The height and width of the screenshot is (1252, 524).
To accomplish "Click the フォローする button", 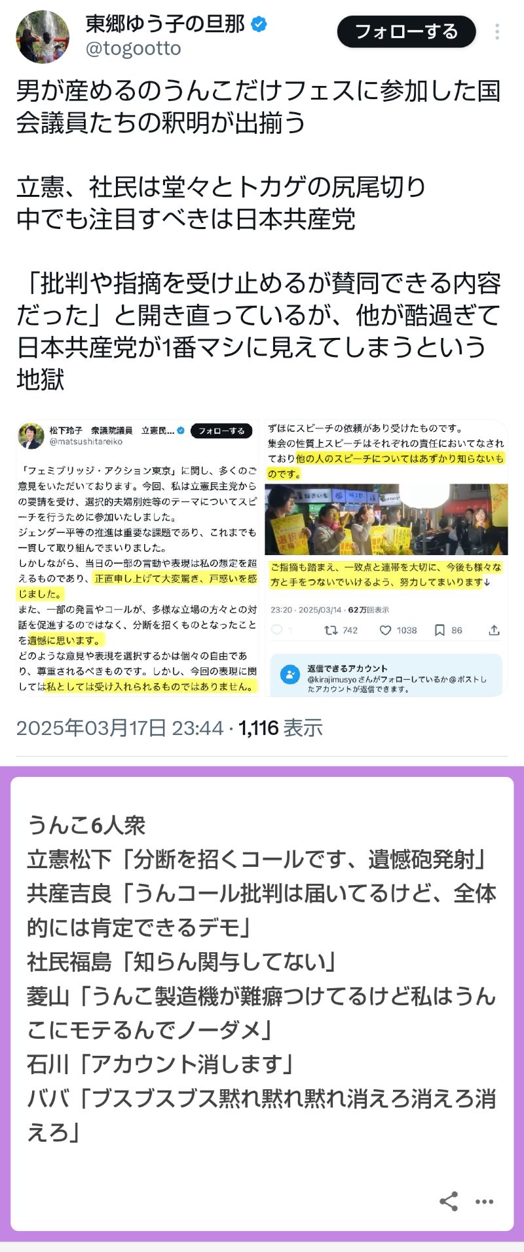I will tap(406, 31).
